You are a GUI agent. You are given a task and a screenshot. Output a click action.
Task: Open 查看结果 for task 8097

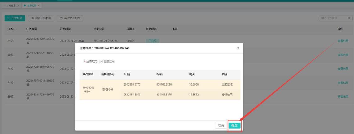pos(343,55)
